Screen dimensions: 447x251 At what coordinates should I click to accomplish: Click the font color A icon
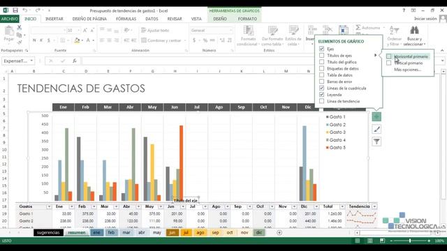[x=88, y=40]
